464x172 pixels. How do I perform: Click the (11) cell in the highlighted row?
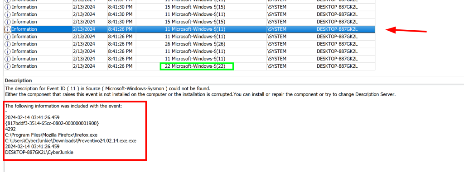coord(221,29)
